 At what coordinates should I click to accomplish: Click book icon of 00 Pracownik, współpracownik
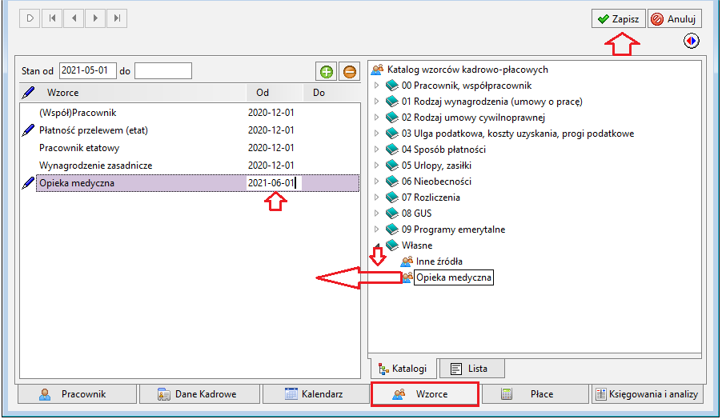point(392,86)
